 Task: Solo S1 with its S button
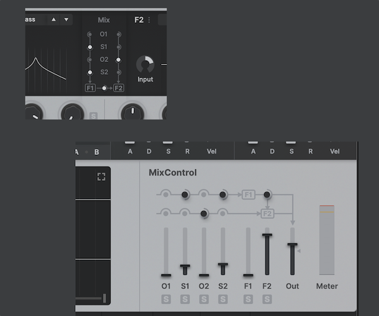[x=185, y=300]
